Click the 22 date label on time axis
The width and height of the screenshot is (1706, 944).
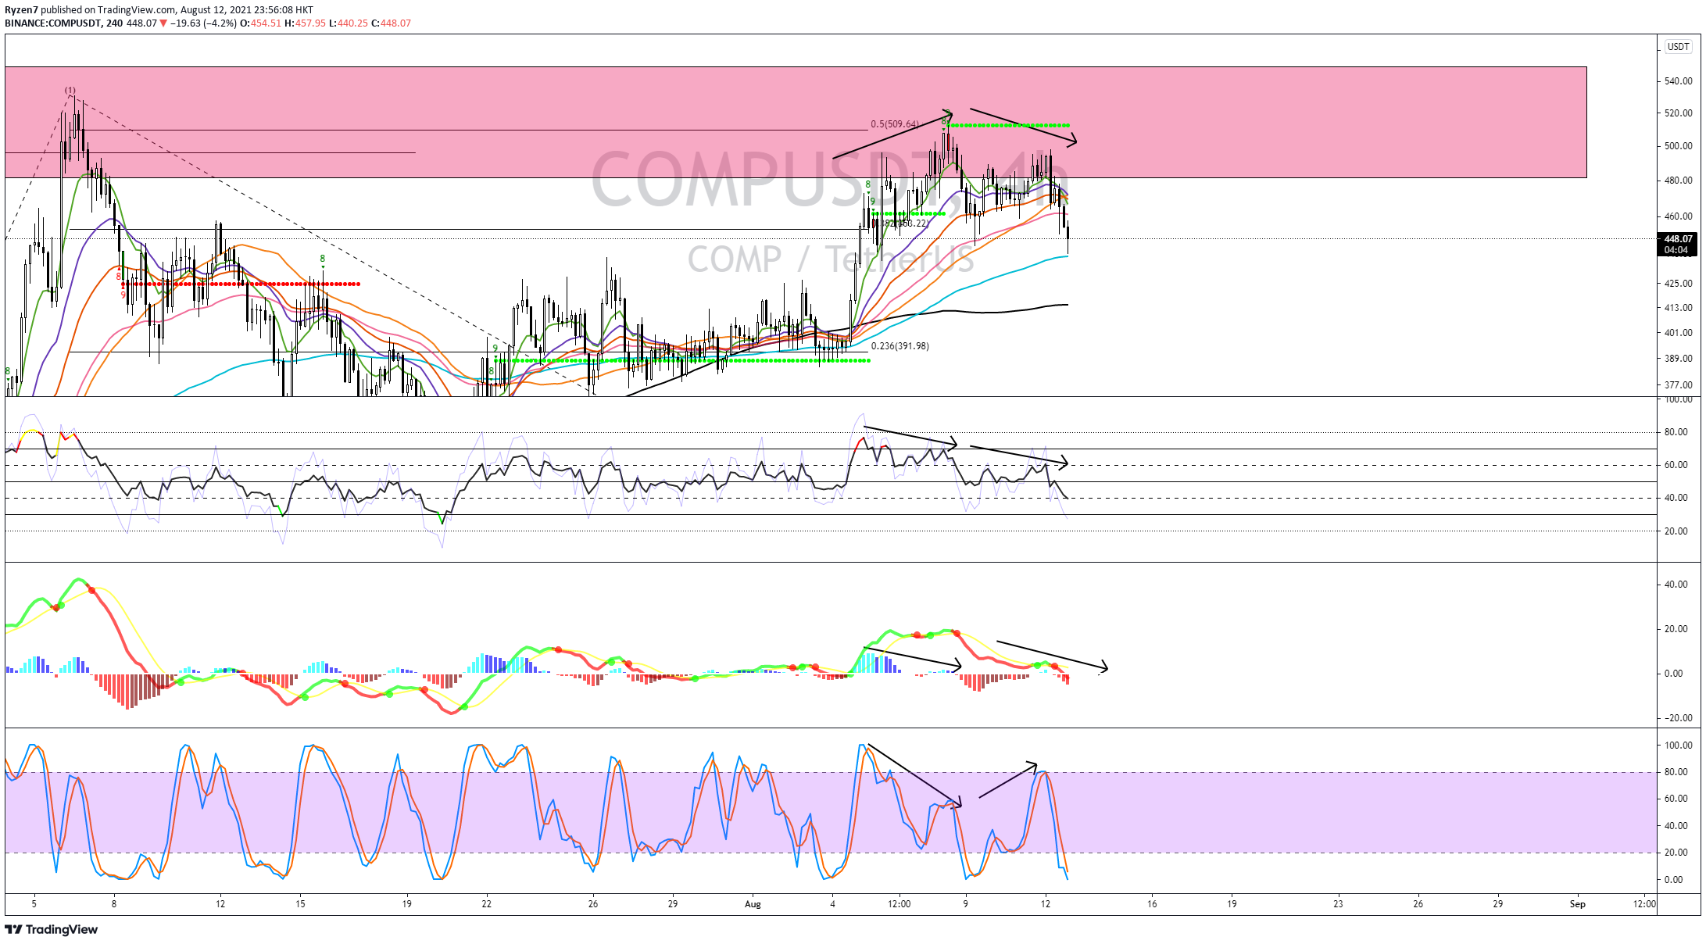click(x=487, y=904)
